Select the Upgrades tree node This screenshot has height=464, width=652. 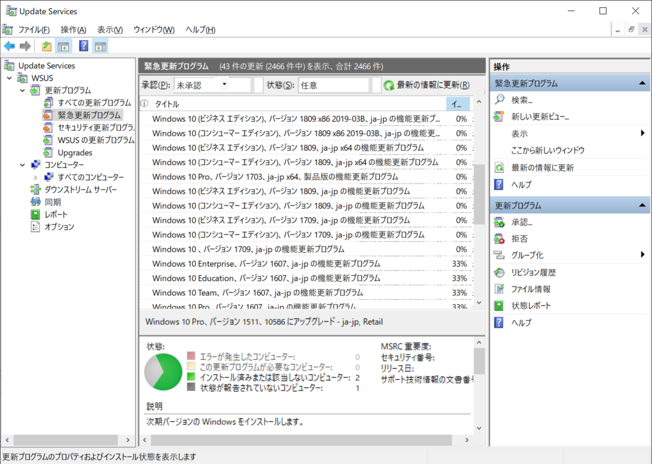[75, 153]
